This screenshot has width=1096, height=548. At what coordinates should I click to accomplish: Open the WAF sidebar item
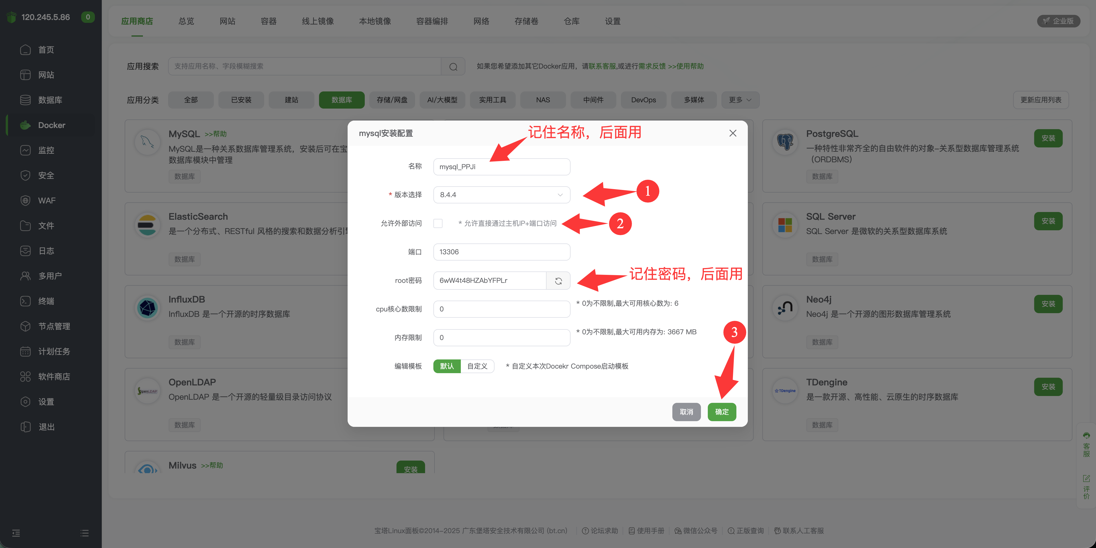click(x=46, y=200)
